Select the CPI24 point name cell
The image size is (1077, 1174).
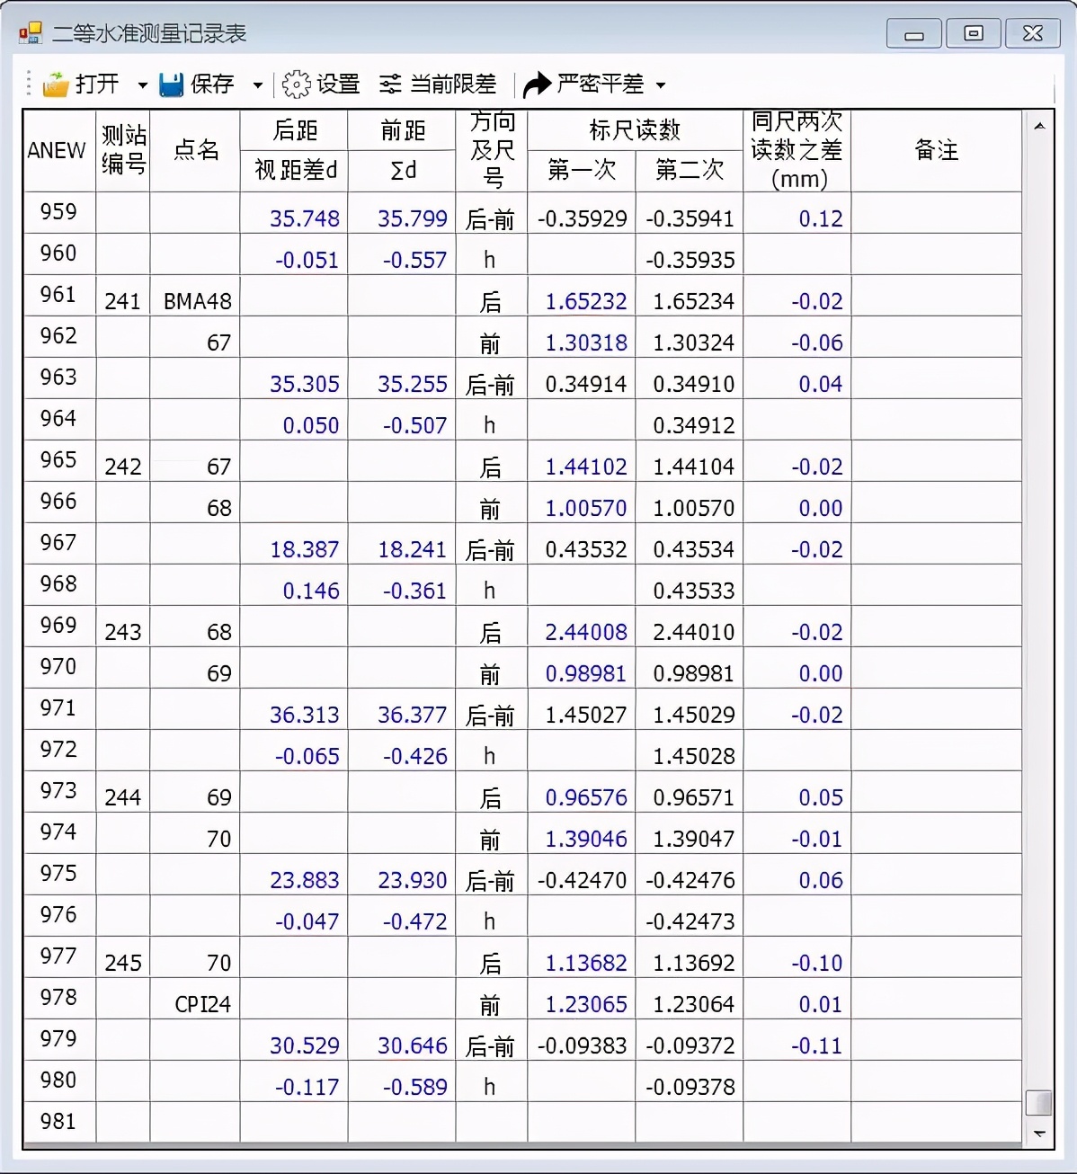(x=200, y=1002)
